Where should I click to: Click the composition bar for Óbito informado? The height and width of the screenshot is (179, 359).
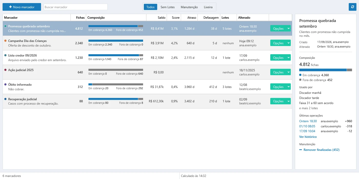(116, 84)
